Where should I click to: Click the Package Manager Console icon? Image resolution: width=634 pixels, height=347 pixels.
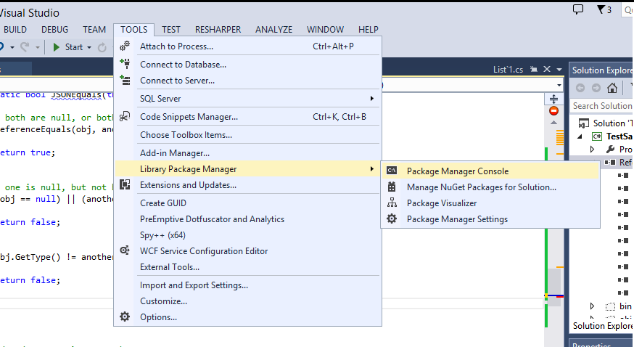click(392, 171)
